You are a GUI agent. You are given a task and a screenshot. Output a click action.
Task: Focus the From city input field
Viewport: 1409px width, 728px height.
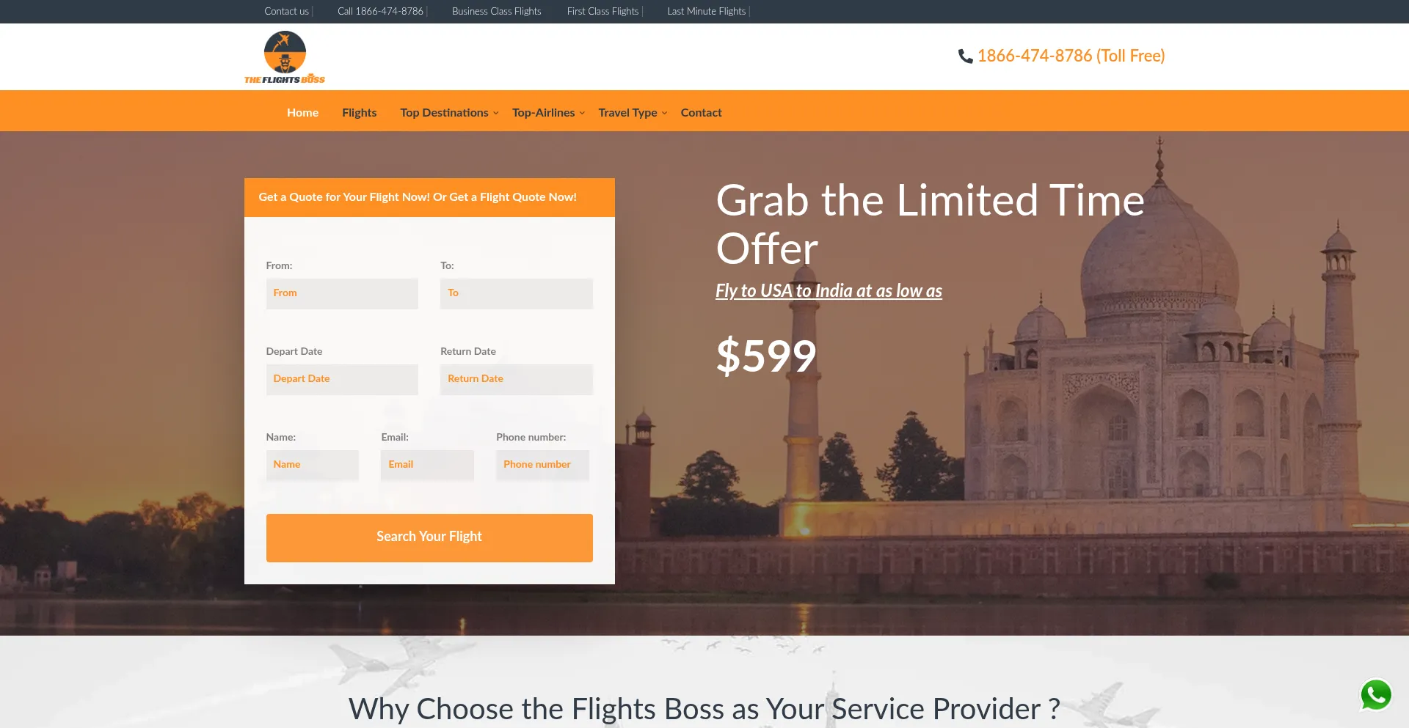click(342, 293)
